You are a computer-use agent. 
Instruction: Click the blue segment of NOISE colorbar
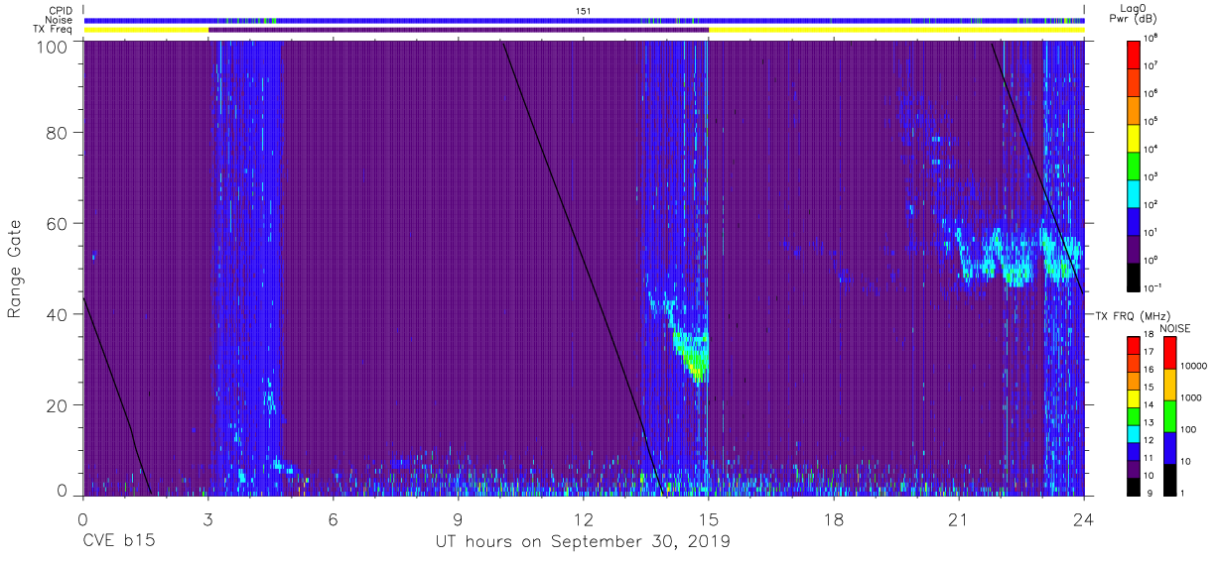[x=1169, y=447]
